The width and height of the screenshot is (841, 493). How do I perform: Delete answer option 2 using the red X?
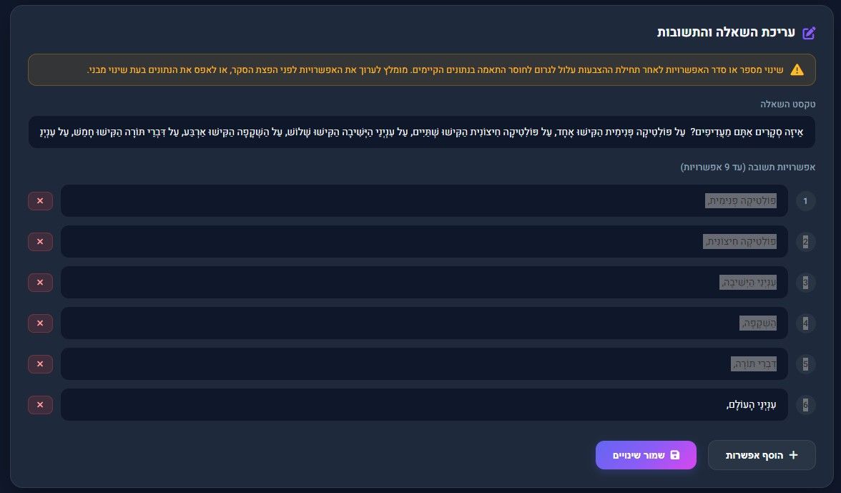(x=40, y=241)
